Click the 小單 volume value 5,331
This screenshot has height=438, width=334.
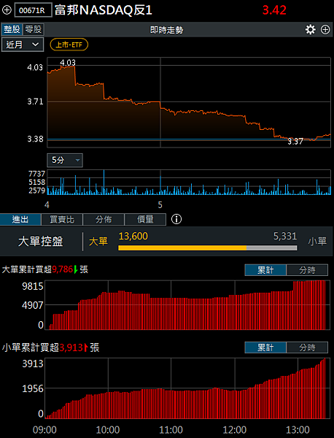pos(285,237)
